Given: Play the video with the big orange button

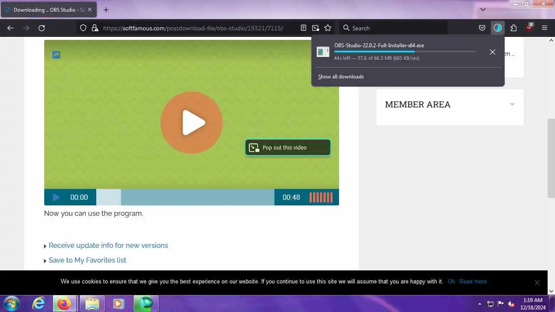Looking at the screenshot, I should click(x=192, y=123).
